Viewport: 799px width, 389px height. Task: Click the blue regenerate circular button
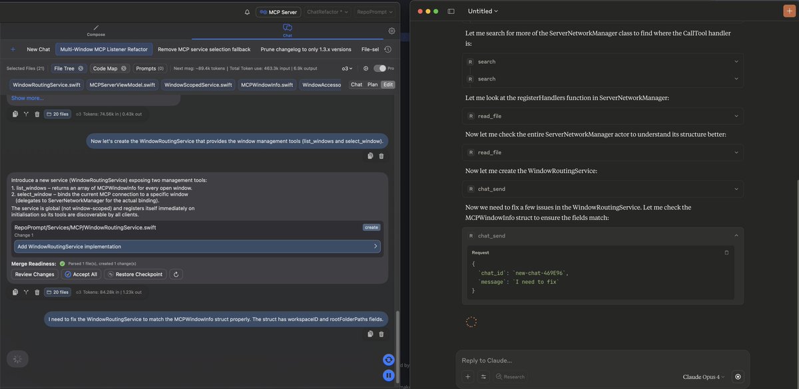click(x=388, y=360)
